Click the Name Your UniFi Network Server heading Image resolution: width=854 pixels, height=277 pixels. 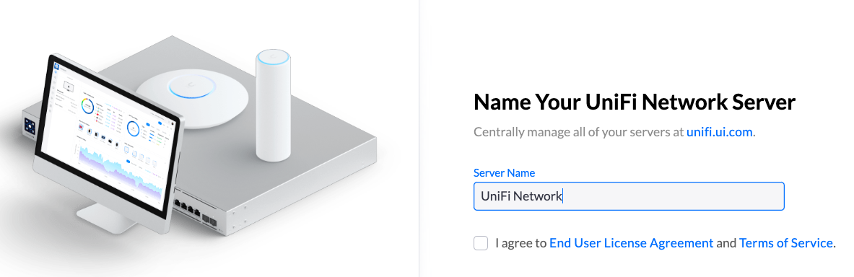click(635, 102)
